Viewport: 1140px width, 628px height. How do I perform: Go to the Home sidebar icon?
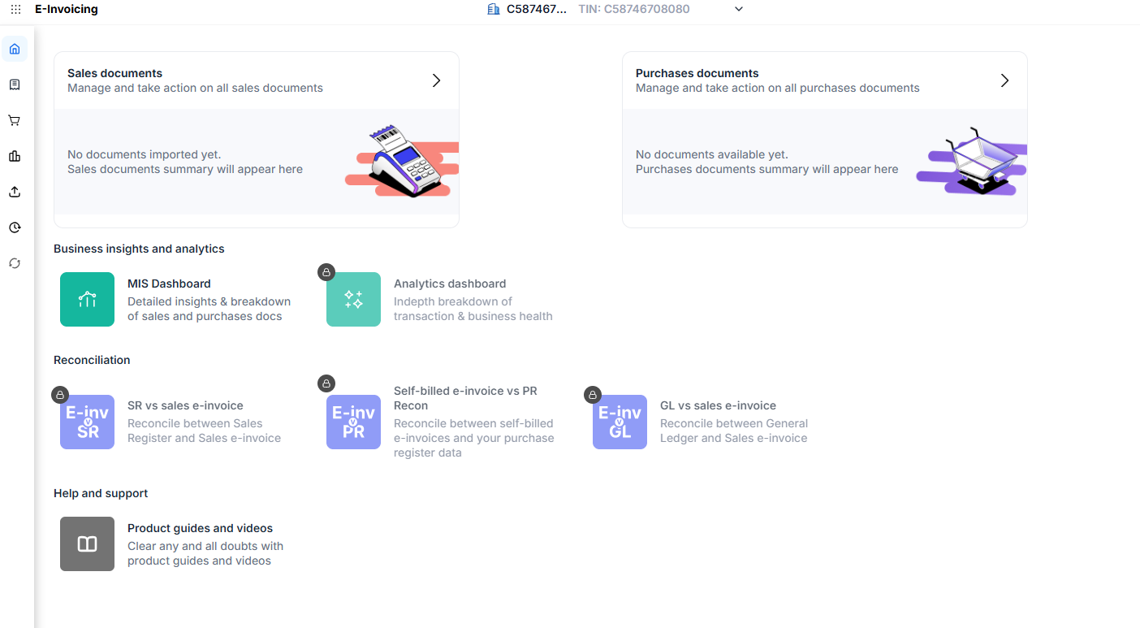pos(15,49)
